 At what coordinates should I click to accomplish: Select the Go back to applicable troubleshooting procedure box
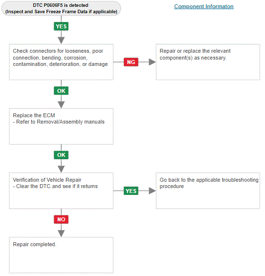(208, 191)
